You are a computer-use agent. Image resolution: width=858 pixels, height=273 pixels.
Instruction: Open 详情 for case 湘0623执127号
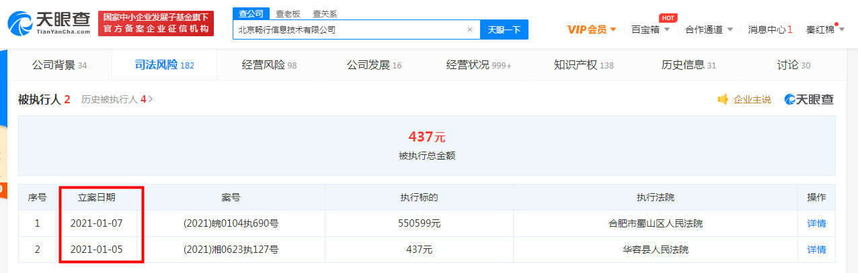tap(816, 250)
